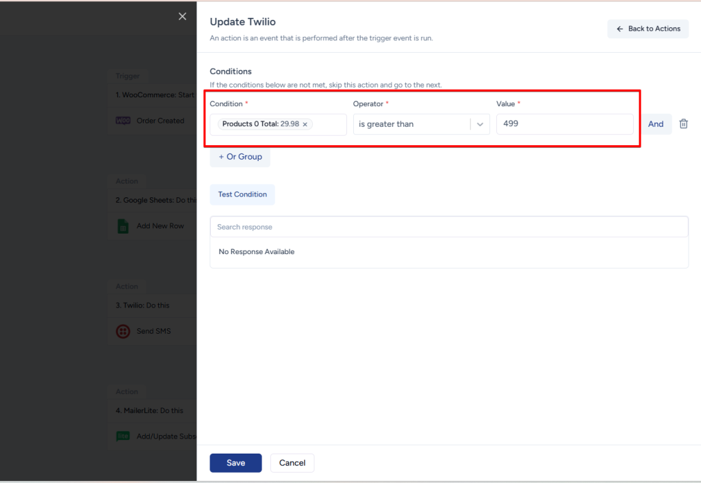701x483 pixels.
Task: Expand the Operator dropdown chevron arrow
Action: pyautogui.click(x=480, y=125)
